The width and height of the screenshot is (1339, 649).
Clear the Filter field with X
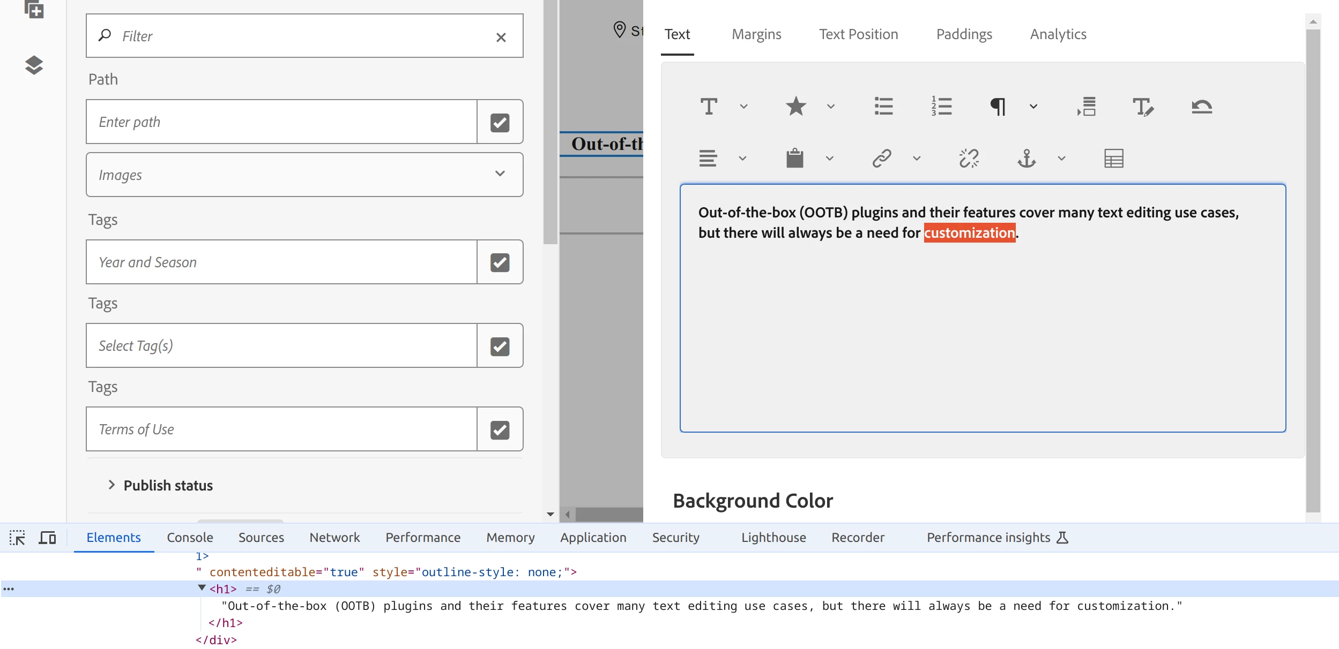[501, 37]
